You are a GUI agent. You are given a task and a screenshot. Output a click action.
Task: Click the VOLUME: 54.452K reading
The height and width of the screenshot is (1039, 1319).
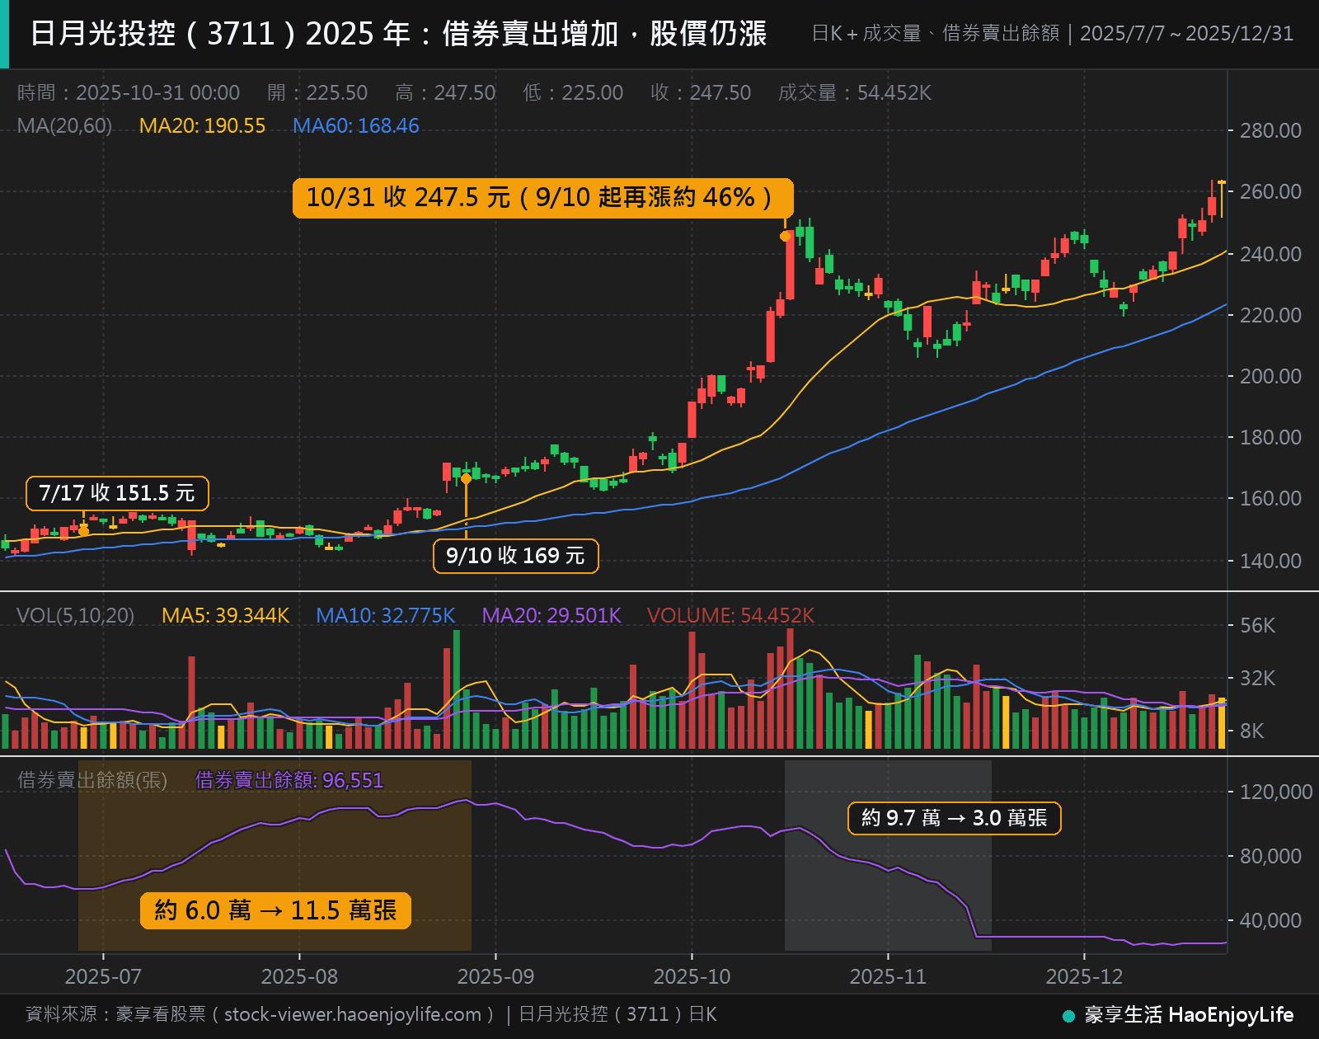pyautogui.click(x=730, y=616)
